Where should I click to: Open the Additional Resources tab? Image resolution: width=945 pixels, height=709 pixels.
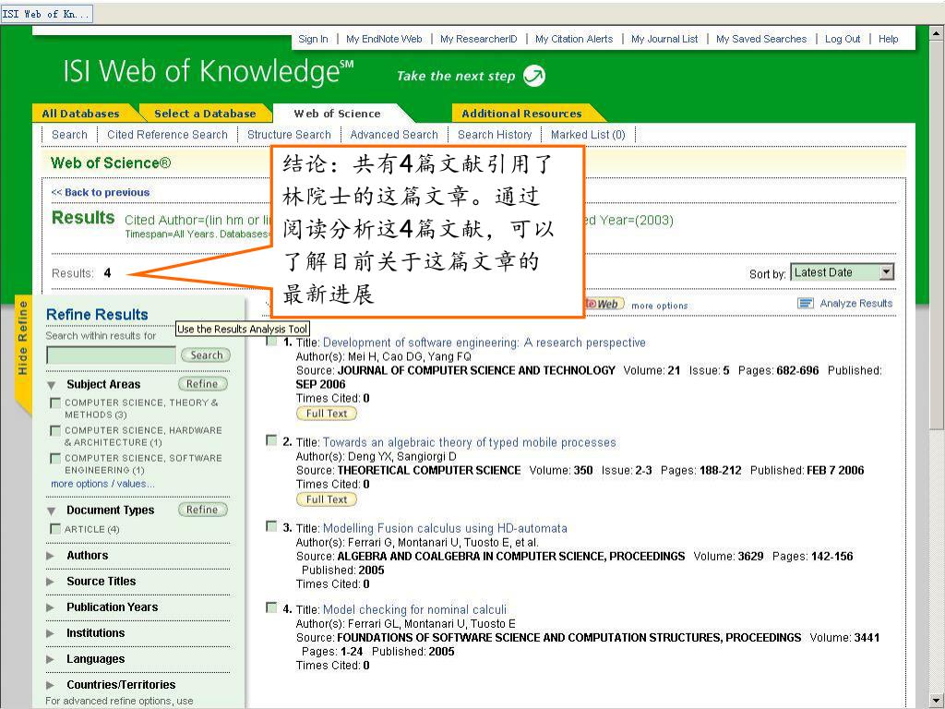pyautogui.click(x=522, y=114)
